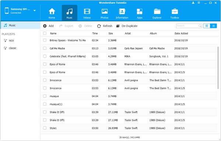Click the Delete button
This screenshot has height=141, width=221.
pos(85,26)
